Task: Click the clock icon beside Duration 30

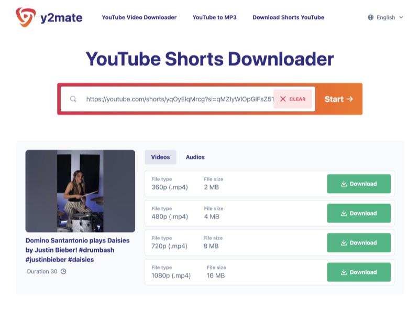Action: tap(63, 272)
